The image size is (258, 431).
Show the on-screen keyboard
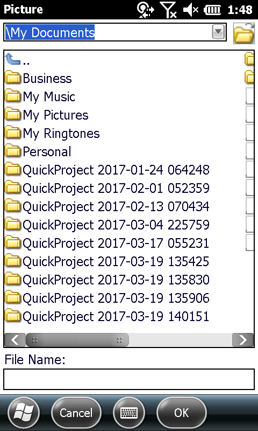(x=129, y=413)
